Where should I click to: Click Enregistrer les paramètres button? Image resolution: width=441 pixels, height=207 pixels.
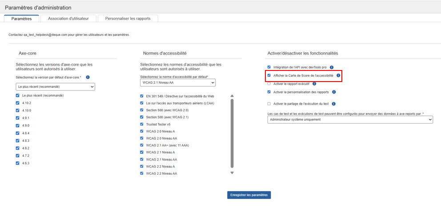coord(249,195)
